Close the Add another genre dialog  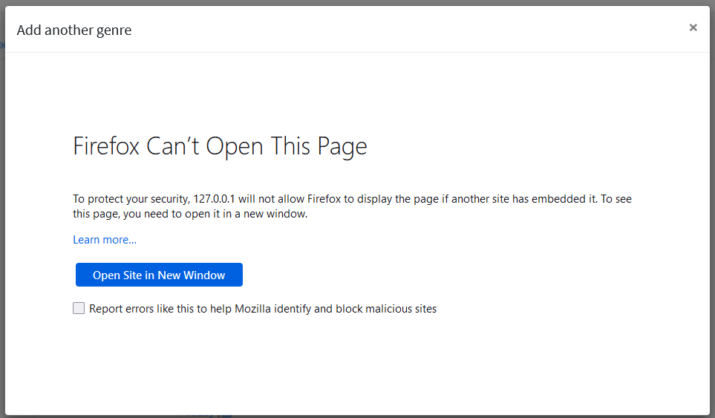click(x=693, y=27)
